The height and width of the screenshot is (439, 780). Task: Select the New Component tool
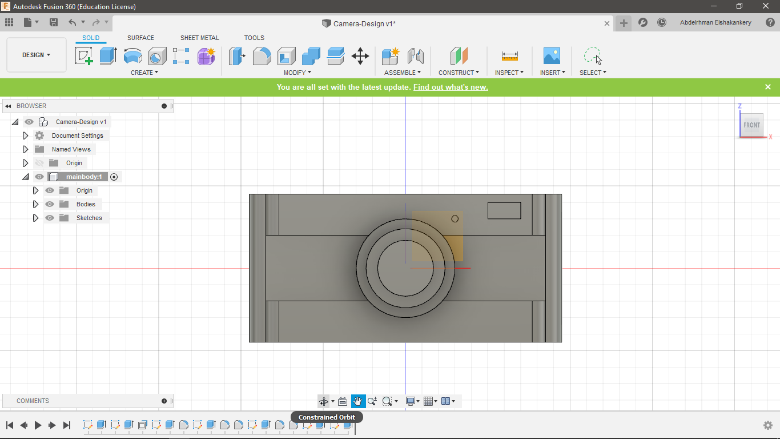coord(391,56)
